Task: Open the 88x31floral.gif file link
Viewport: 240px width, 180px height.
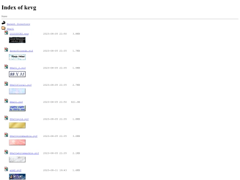Action: click(20, 85)
